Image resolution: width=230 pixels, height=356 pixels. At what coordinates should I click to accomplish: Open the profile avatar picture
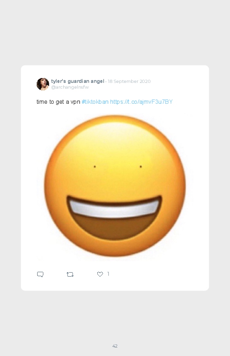tap(43, 84)
